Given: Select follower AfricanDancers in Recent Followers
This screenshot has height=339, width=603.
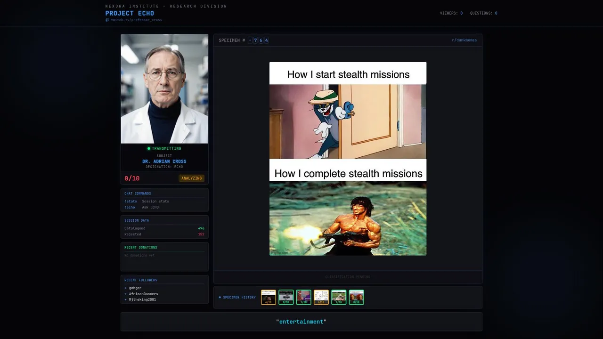Looking at the screenshot, I should coord(144,294).
